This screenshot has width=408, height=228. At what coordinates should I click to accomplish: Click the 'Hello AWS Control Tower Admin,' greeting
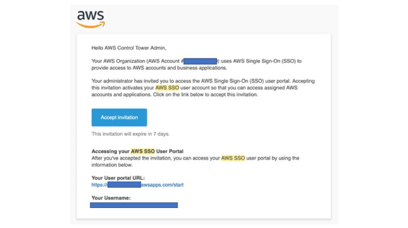coord(129,48)
